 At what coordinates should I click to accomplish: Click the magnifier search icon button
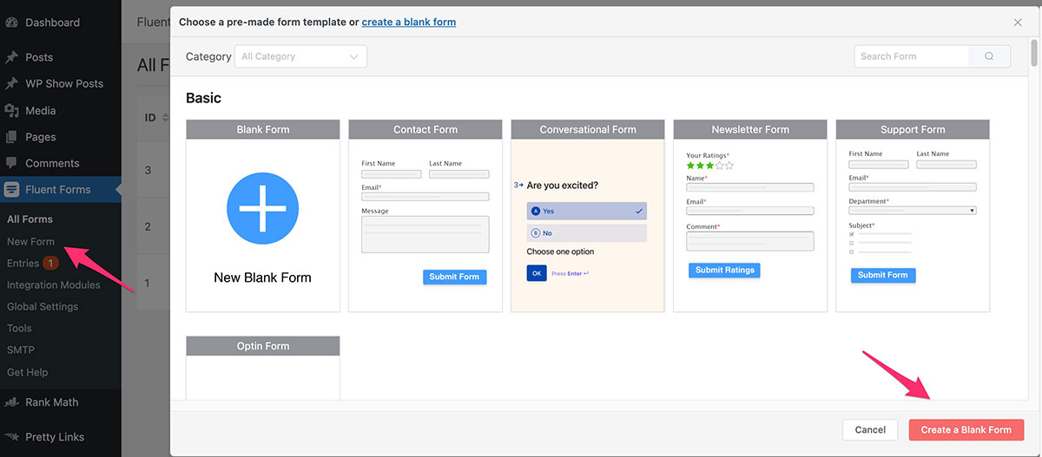click(x=989, y=56)
